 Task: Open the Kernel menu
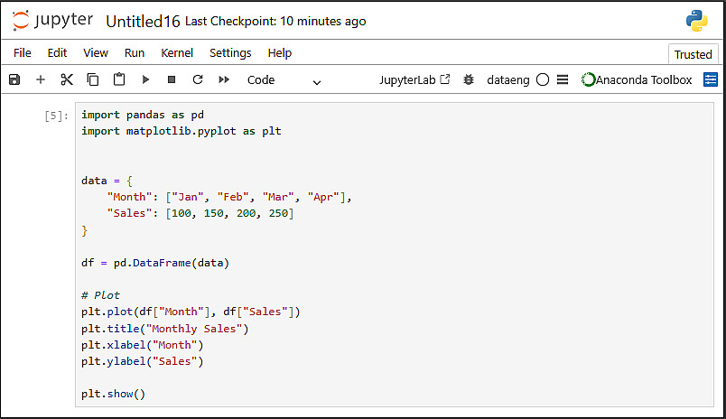tap(177, 53)
